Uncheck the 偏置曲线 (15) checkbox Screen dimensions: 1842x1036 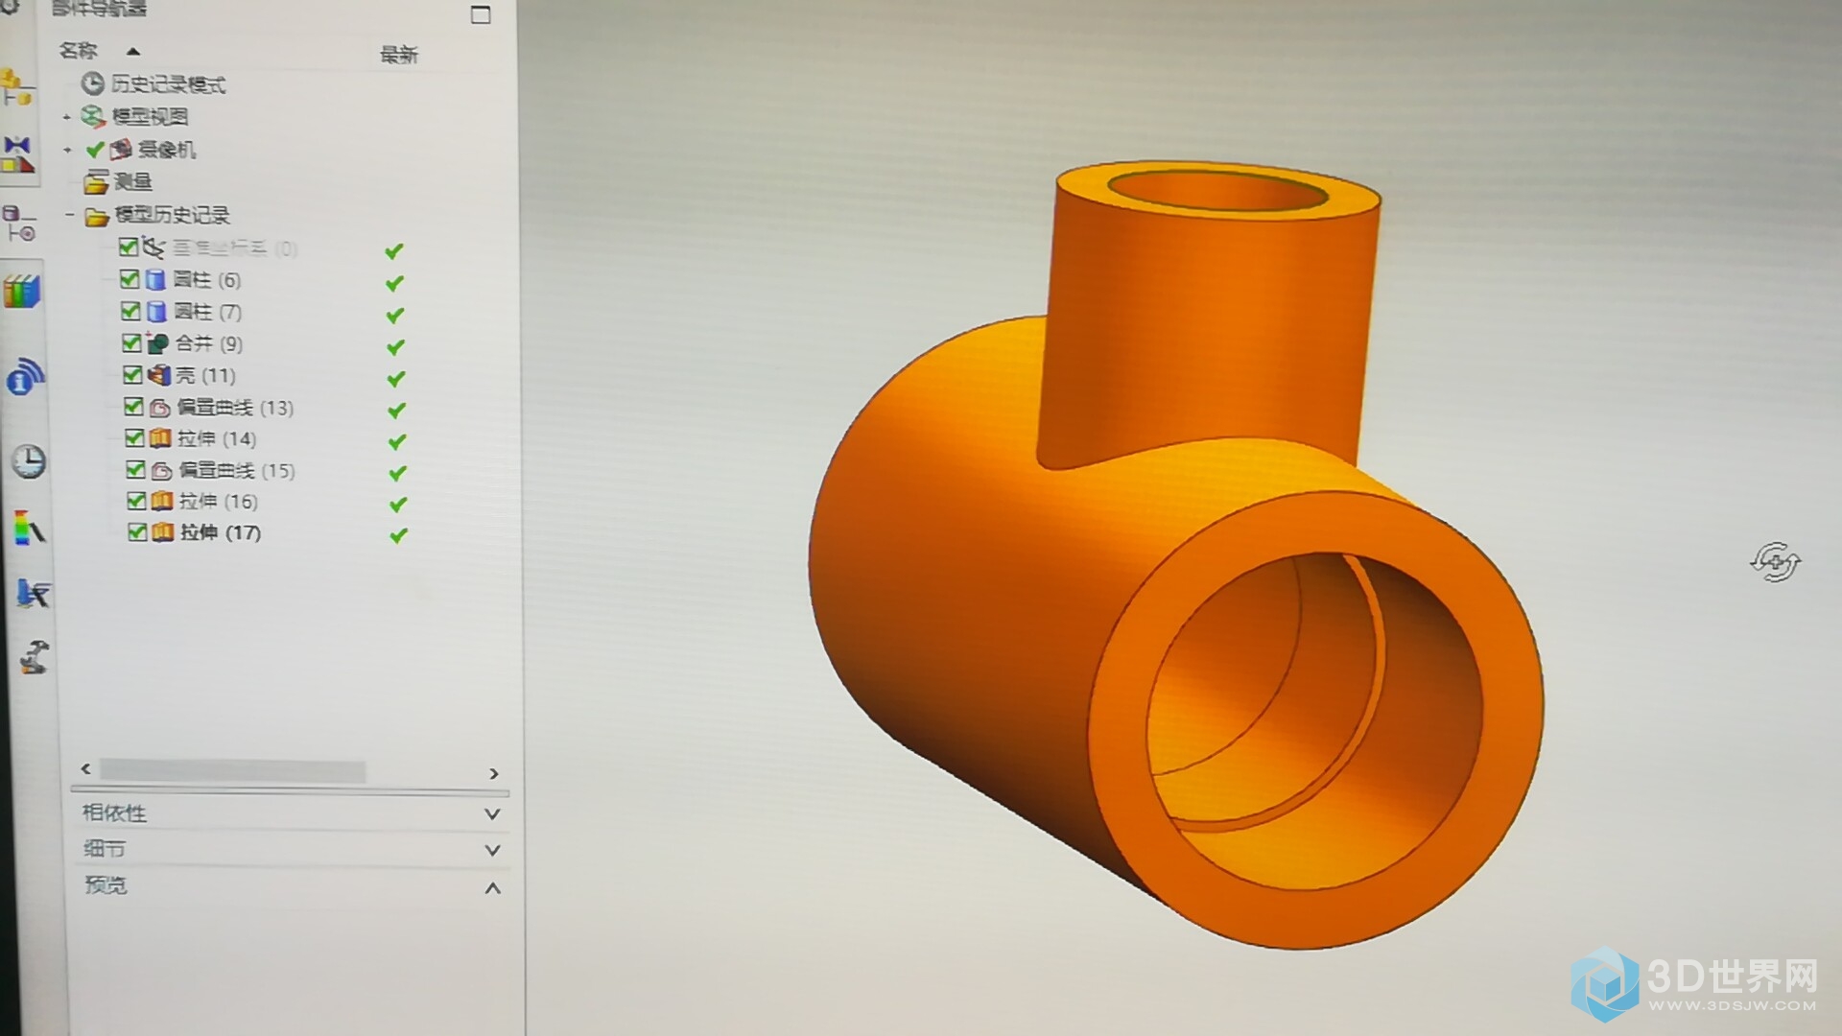pos(135,470)
